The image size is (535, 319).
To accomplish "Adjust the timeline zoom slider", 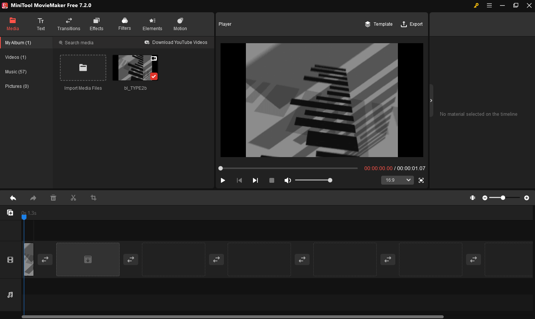I will click(x=504, y=198).
